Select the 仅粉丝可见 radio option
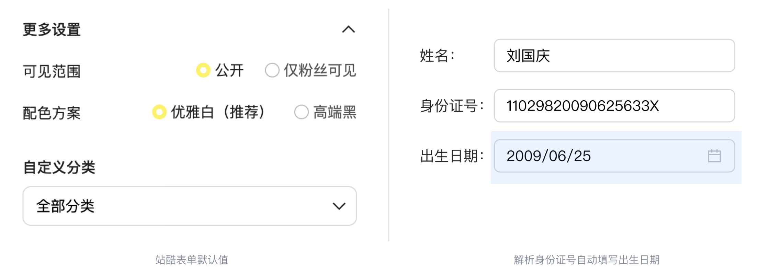Screen dimensions: 759x274 click(272, 70)
